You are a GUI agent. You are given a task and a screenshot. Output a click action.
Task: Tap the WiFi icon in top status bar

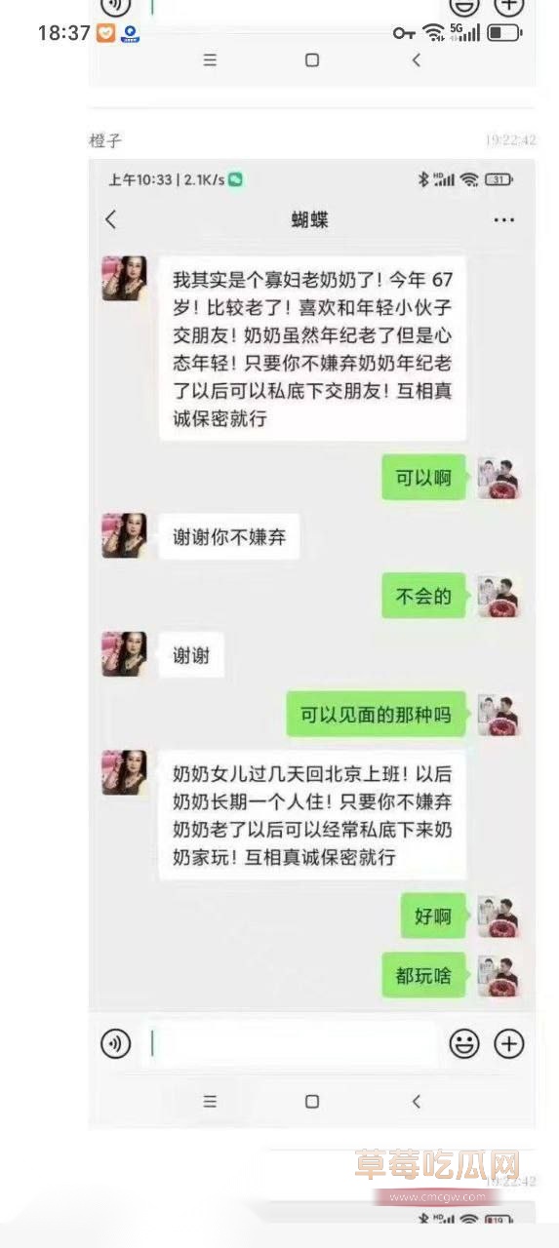click(433, 33)
